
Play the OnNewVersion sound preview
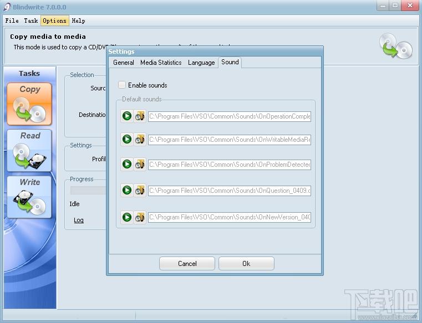pos(127,217)
